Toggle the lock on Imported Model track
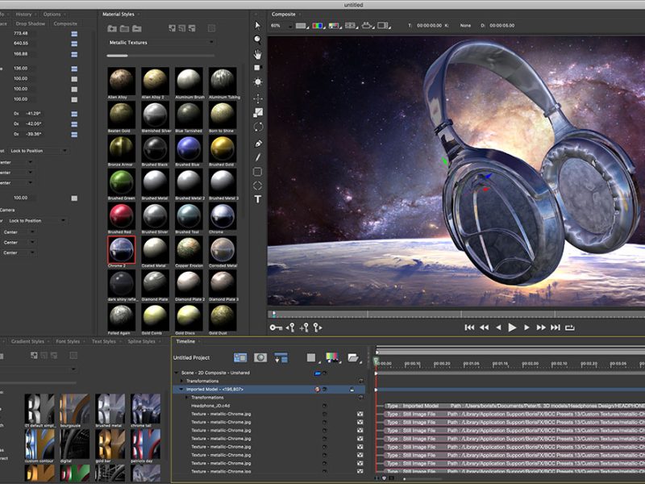 point(352,390)
